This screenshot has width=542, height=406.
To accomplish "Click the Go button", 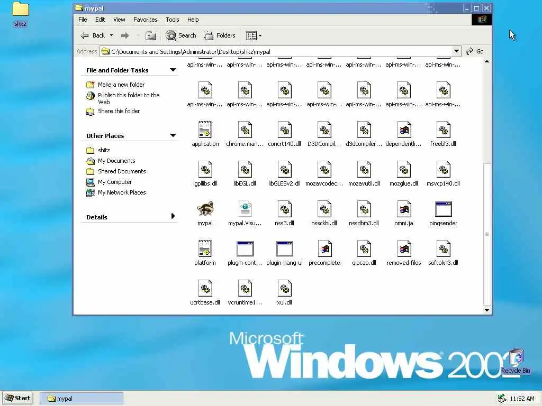I will tap(475, 51).
